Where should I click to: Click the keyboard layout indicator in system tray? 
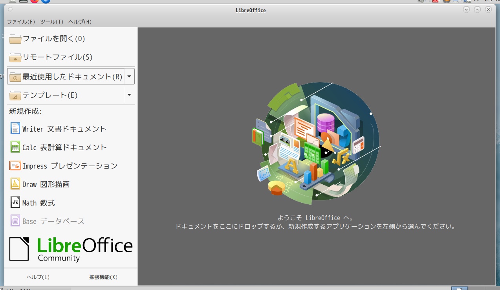coord(436,2)
